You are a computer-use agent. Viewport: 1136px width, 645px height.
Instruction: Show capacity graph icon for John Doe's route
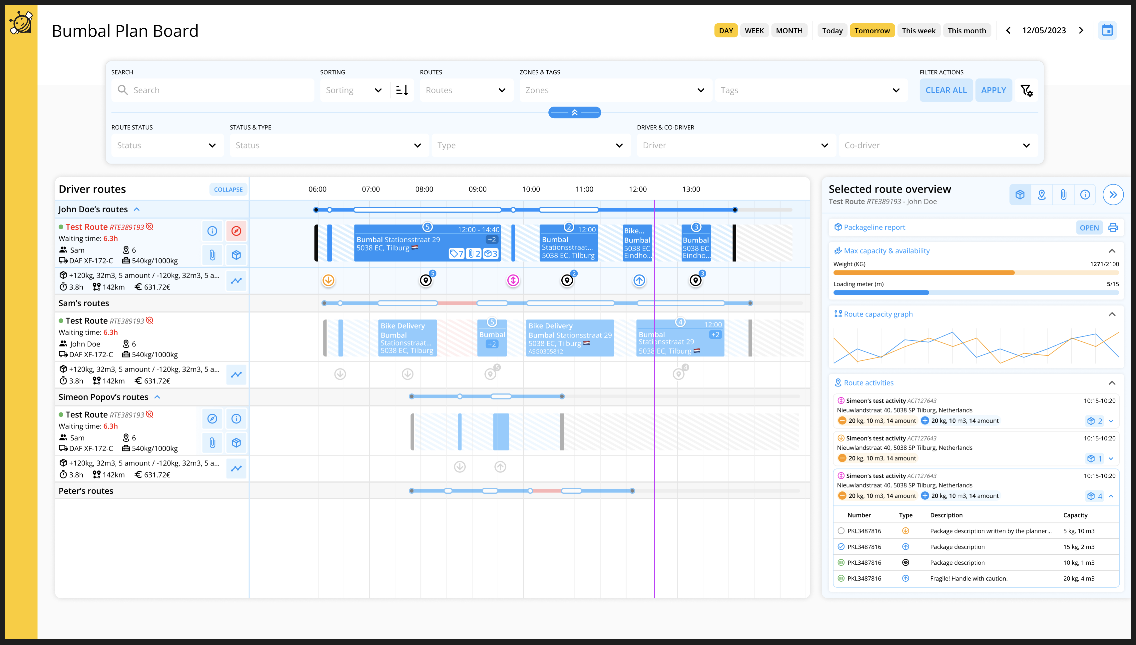[237, 281]
